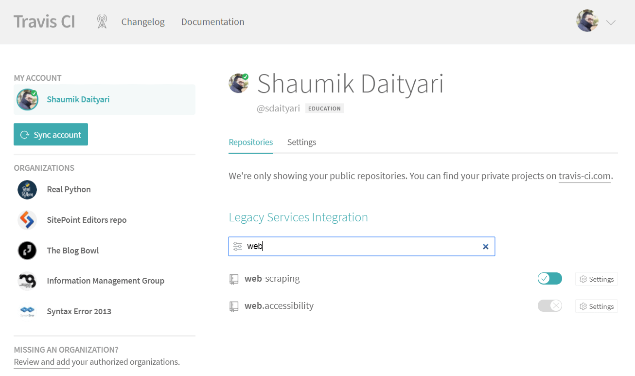Click the repository book icon beside web-scraping
This screenshot has width=635, height=376.
[x=234, y=279]
